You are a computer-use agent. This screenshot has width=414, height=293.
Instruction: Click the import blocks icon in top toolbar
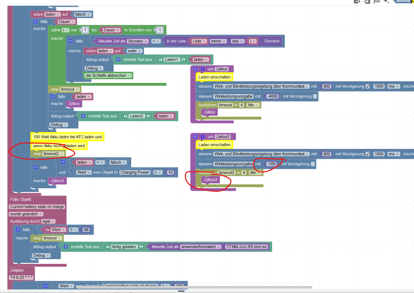tap(367, 1)
